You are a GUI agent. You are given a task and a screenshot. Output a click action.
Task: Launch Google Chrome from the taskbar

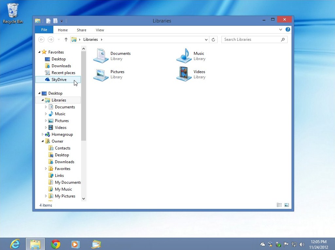[x=56, y=244]
